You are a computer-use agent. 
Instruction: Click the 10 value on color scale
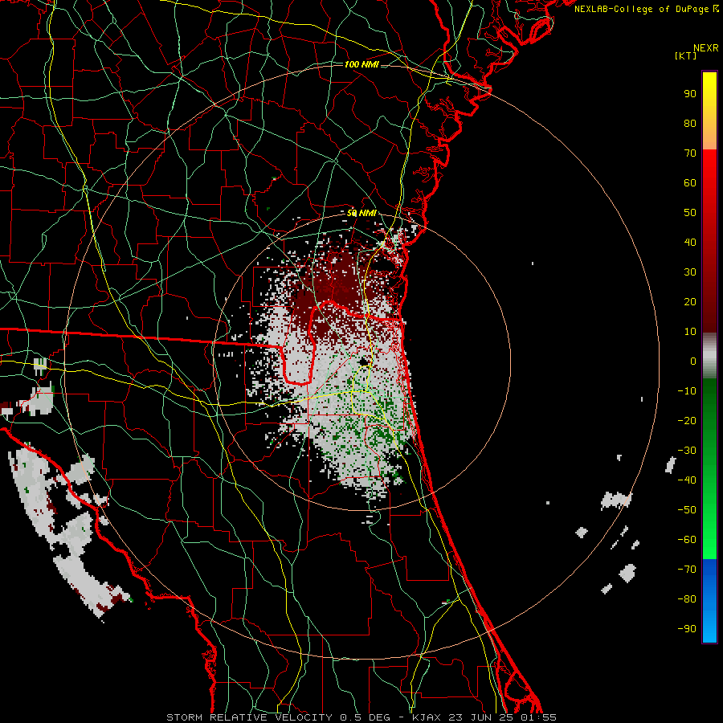pos(690,332)
